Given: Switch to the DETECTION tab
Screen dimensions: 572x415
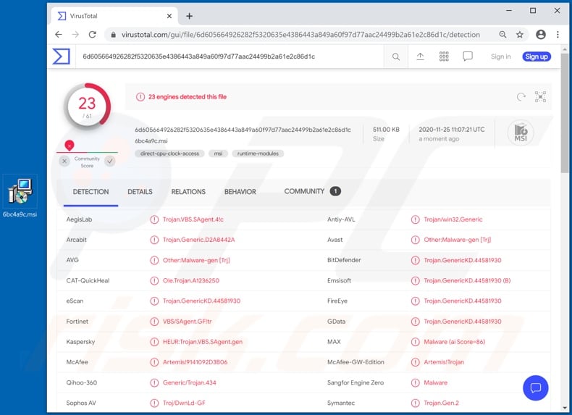Looking at the screenshot, I should (91, 192).
